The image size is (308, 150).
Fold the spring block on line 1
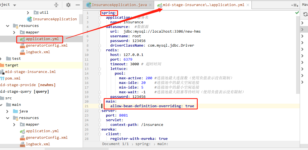click(x=100, y=13)
